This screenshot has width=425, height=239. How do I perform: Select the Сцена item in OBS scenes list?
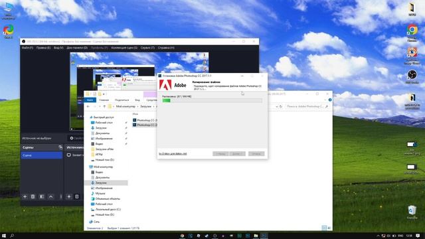(41, 155)
